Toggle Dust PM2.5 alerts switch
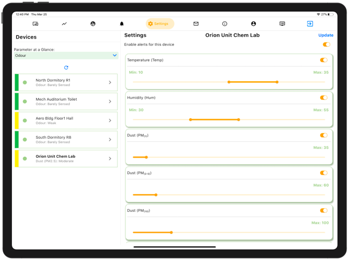348x261 pixels. 324,173
